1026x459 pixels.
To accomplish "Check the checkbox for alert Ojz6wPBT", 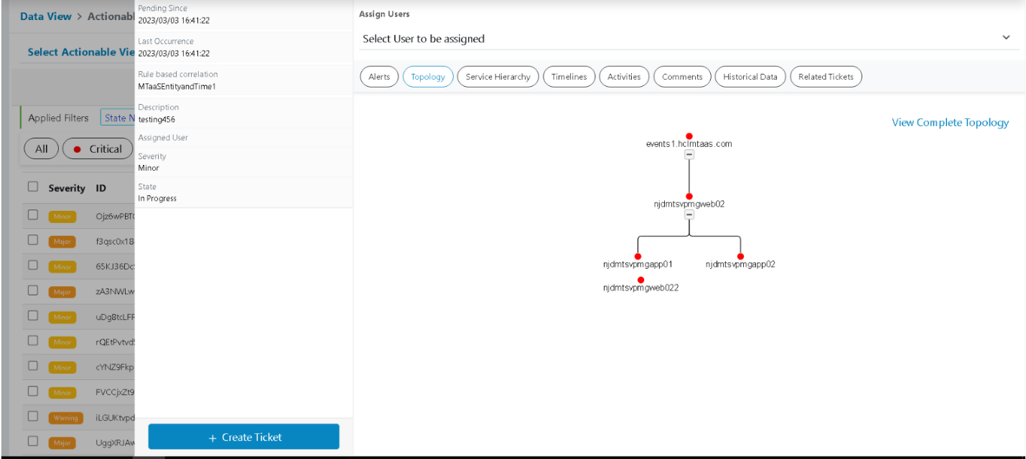I will pyautogui.click(x=32, y=214).
